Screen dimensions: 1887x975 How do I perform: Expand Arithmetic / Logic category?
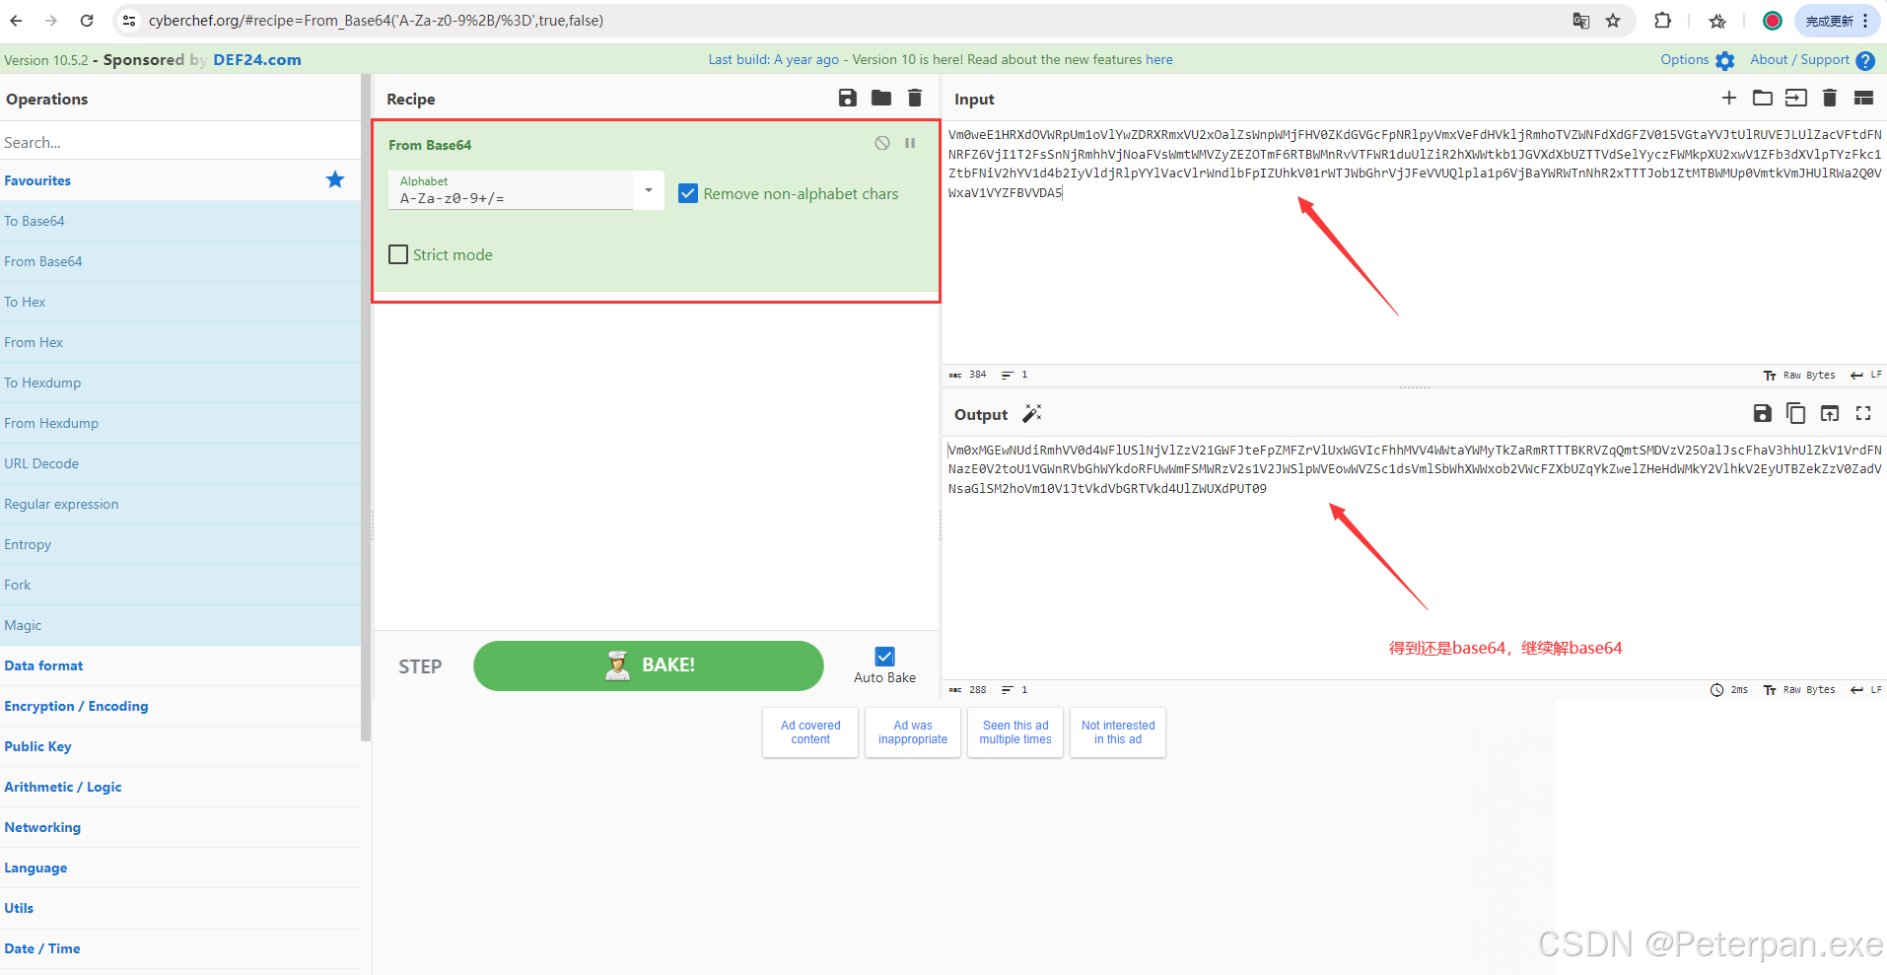(179, 787)
